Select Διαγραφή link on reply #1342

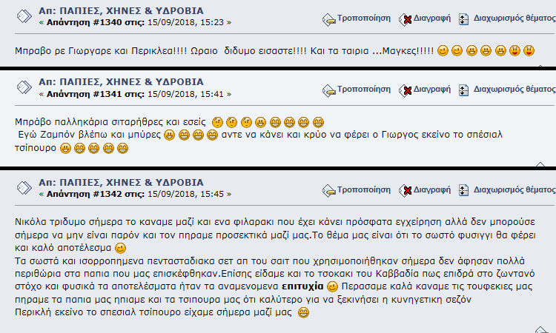tap(432, 189)
